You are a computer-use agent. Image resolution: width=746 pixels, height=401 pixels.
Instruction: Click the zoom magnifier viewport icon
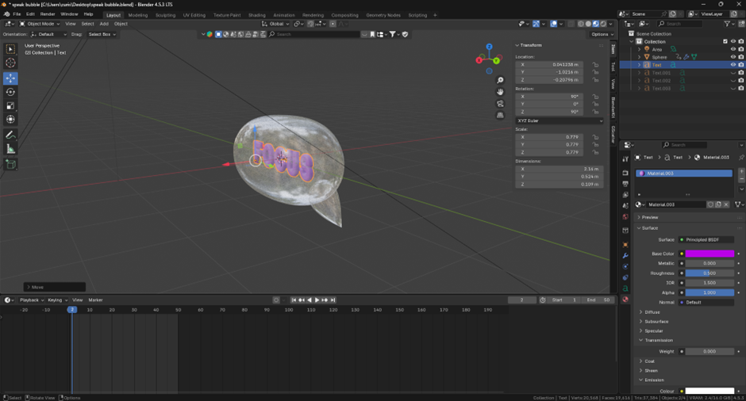click(500, 81)
